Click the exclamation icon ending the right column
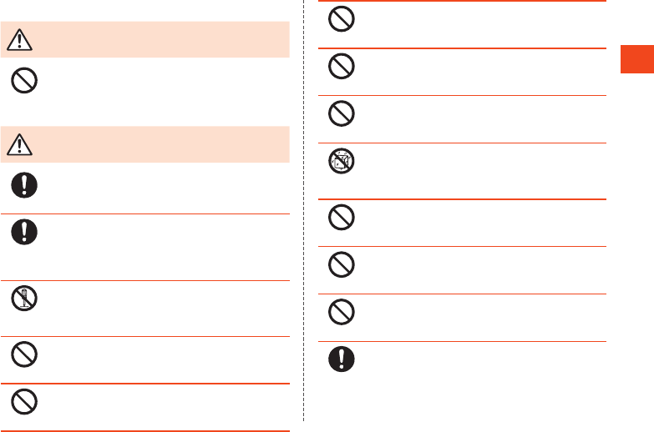 (x=341, y=359)
